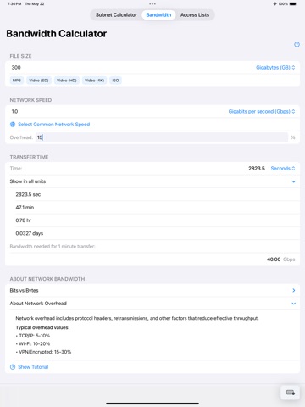305x407 pixels.
Task: Tap the keyboard dismiss icon
Action: click(x=291, y=393)
